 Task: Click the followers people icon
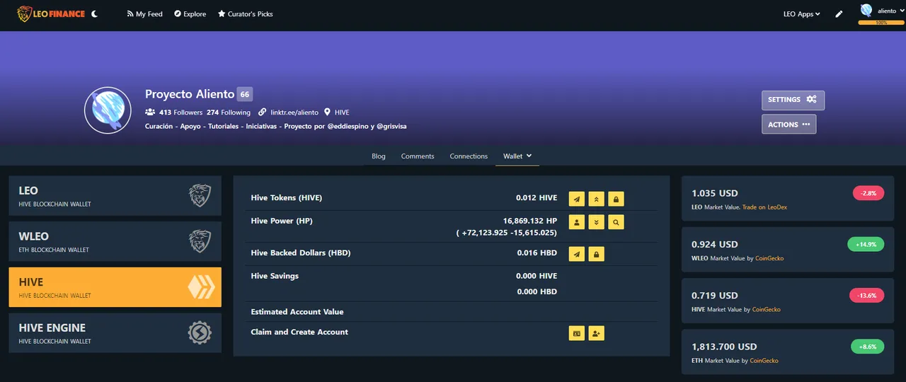(x=150, y=112)
